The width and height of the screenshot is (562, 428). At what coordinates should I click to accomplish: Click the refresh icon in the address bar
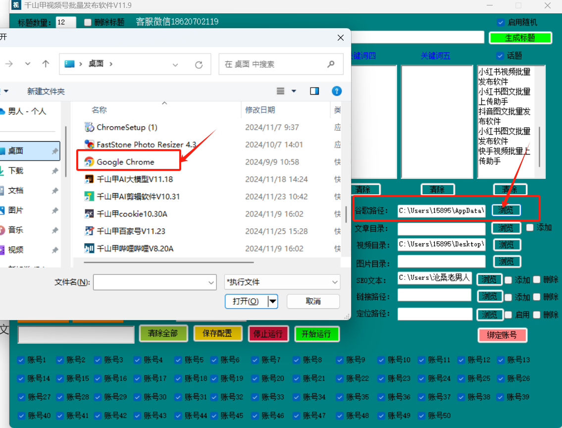click(x=199, y=64)
